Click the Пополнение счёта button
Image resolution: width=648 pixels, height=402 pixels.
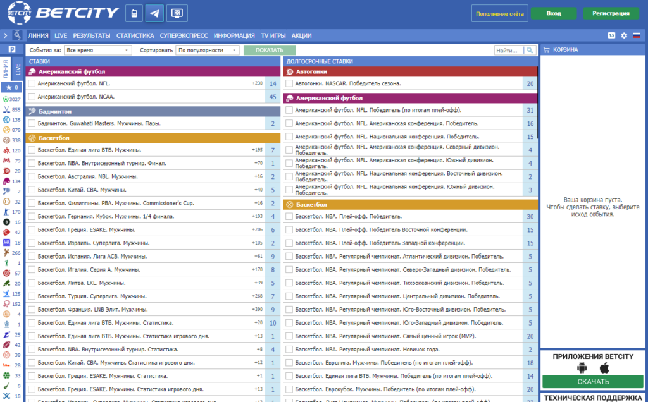[500, 13]
